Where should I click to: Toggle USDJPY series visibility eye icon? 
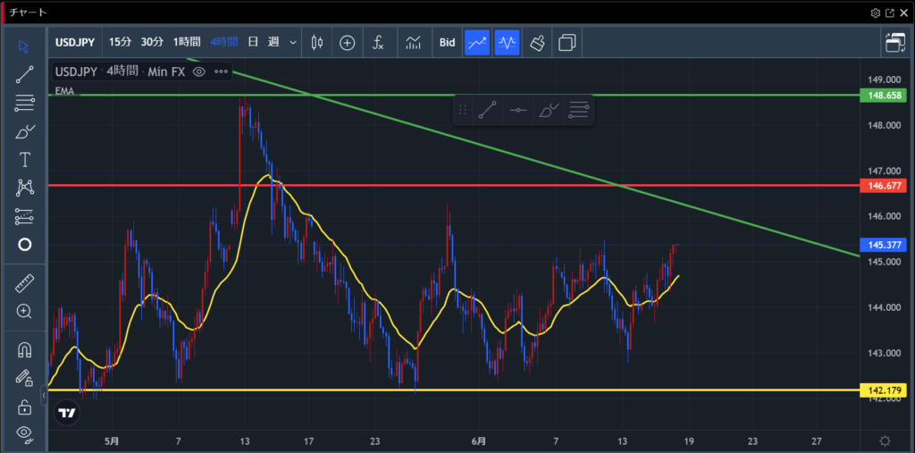click(x=199, y=71)
